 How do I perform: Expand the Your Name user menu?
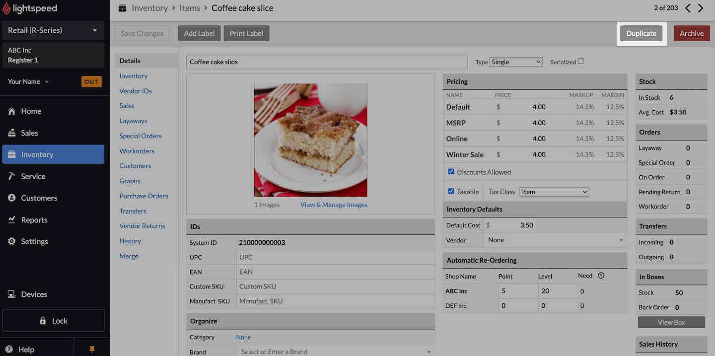click(x=28, y=81)
